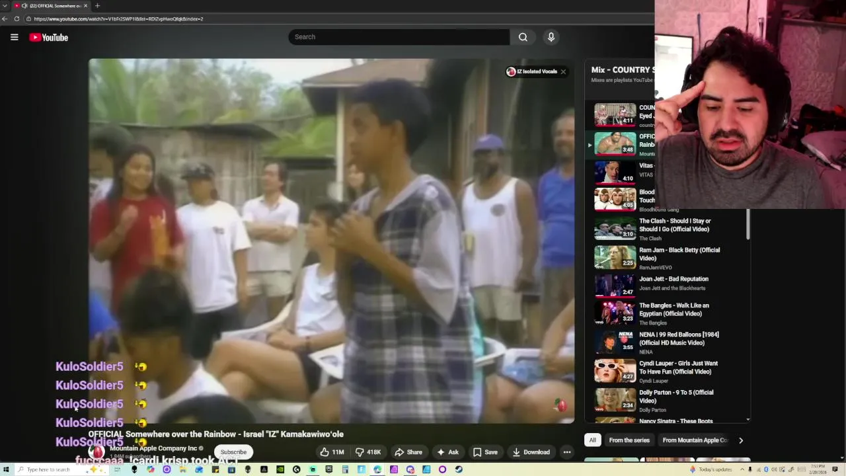Open Epic Games Launcher from taskbar
The height and width of the screenshot is (476, 846).
pos(329,469)
